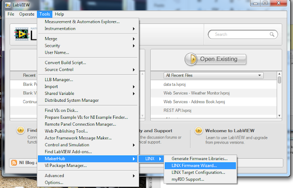Expand the Instrumentation submenu
The height and width of the screenshot is (188, 293).
(88, 28)
